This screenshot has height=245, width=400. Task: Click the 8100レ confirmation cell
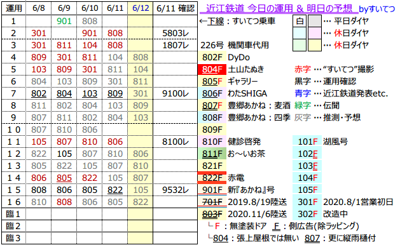coord(176,142)
